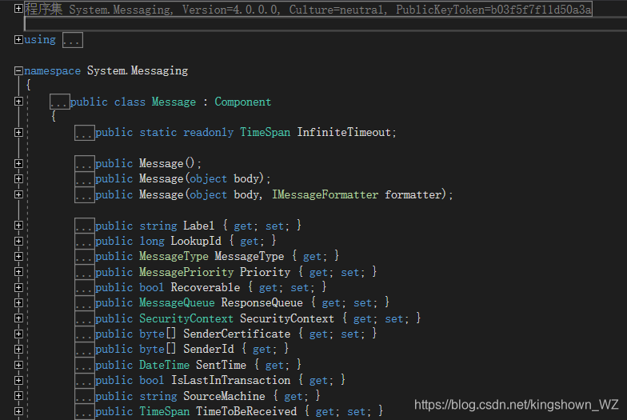This screenshot has height=420, width=627.
Task: Click the LookupId property name
Action: [x=196, y=241]
